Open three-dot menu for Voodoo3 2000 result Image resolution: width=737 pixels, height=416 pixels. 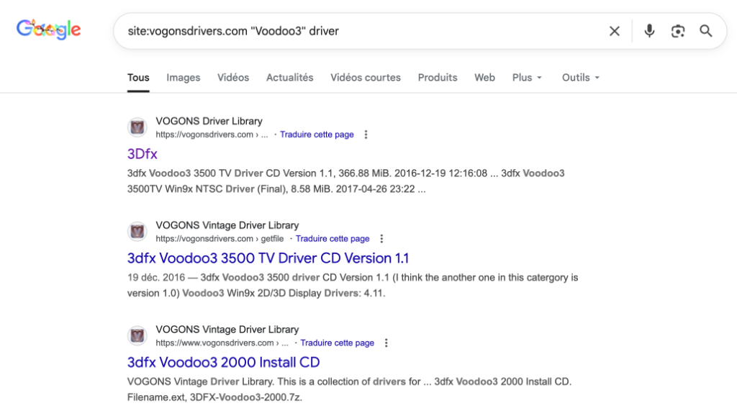coord(386,343)
